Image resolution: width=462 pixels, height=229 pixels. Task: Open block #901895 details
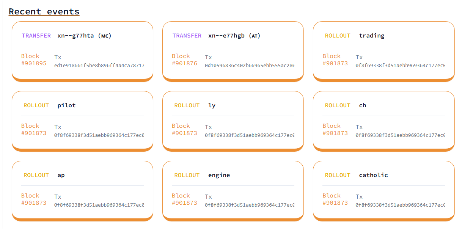tap(34, 63)
